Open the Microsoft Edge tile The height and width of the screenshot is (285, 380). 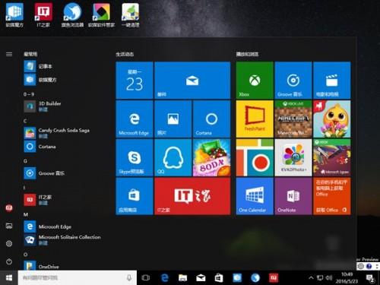click(x=135, y=119)
